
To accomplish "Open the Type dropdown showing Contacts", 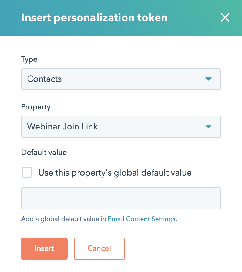I will click(x=121, y=79).
